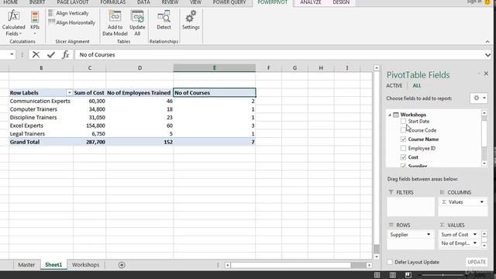Open the POWER QUERY ribbon tab
The image size is (496, 279).
click(229, 2)
